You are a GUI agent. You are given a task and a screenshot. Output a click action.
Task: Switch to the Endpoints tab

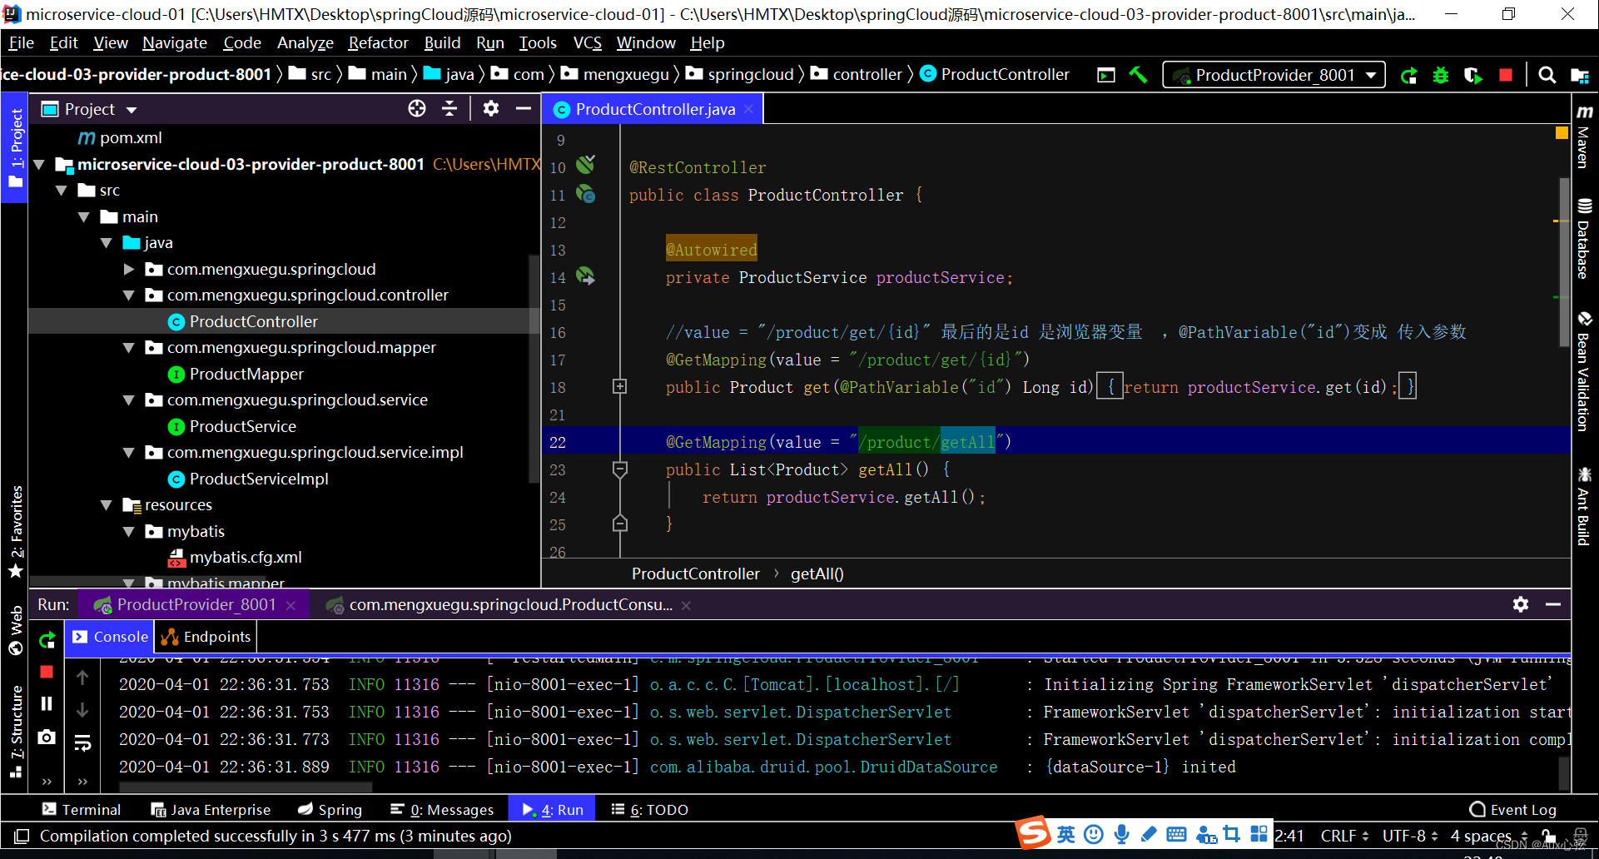coord(206,637)
